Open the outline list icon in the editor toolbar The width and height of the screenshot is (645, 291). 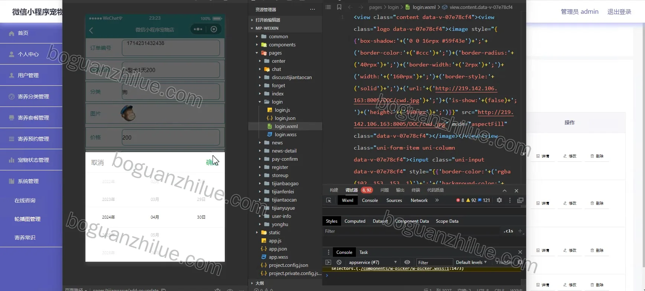pos(328,7)
